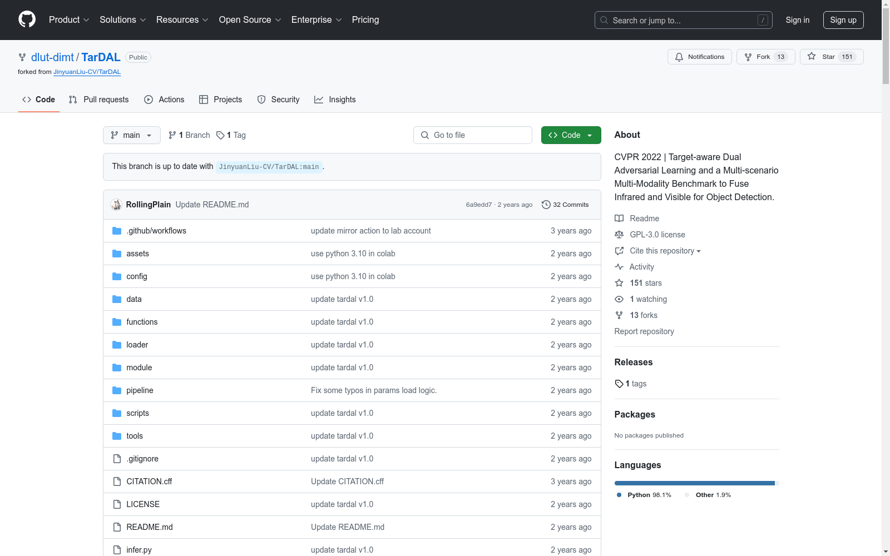Viewport: 890px width, 556px height.
Task: Click the .gitignore file icon
Action: coord(117,459)
